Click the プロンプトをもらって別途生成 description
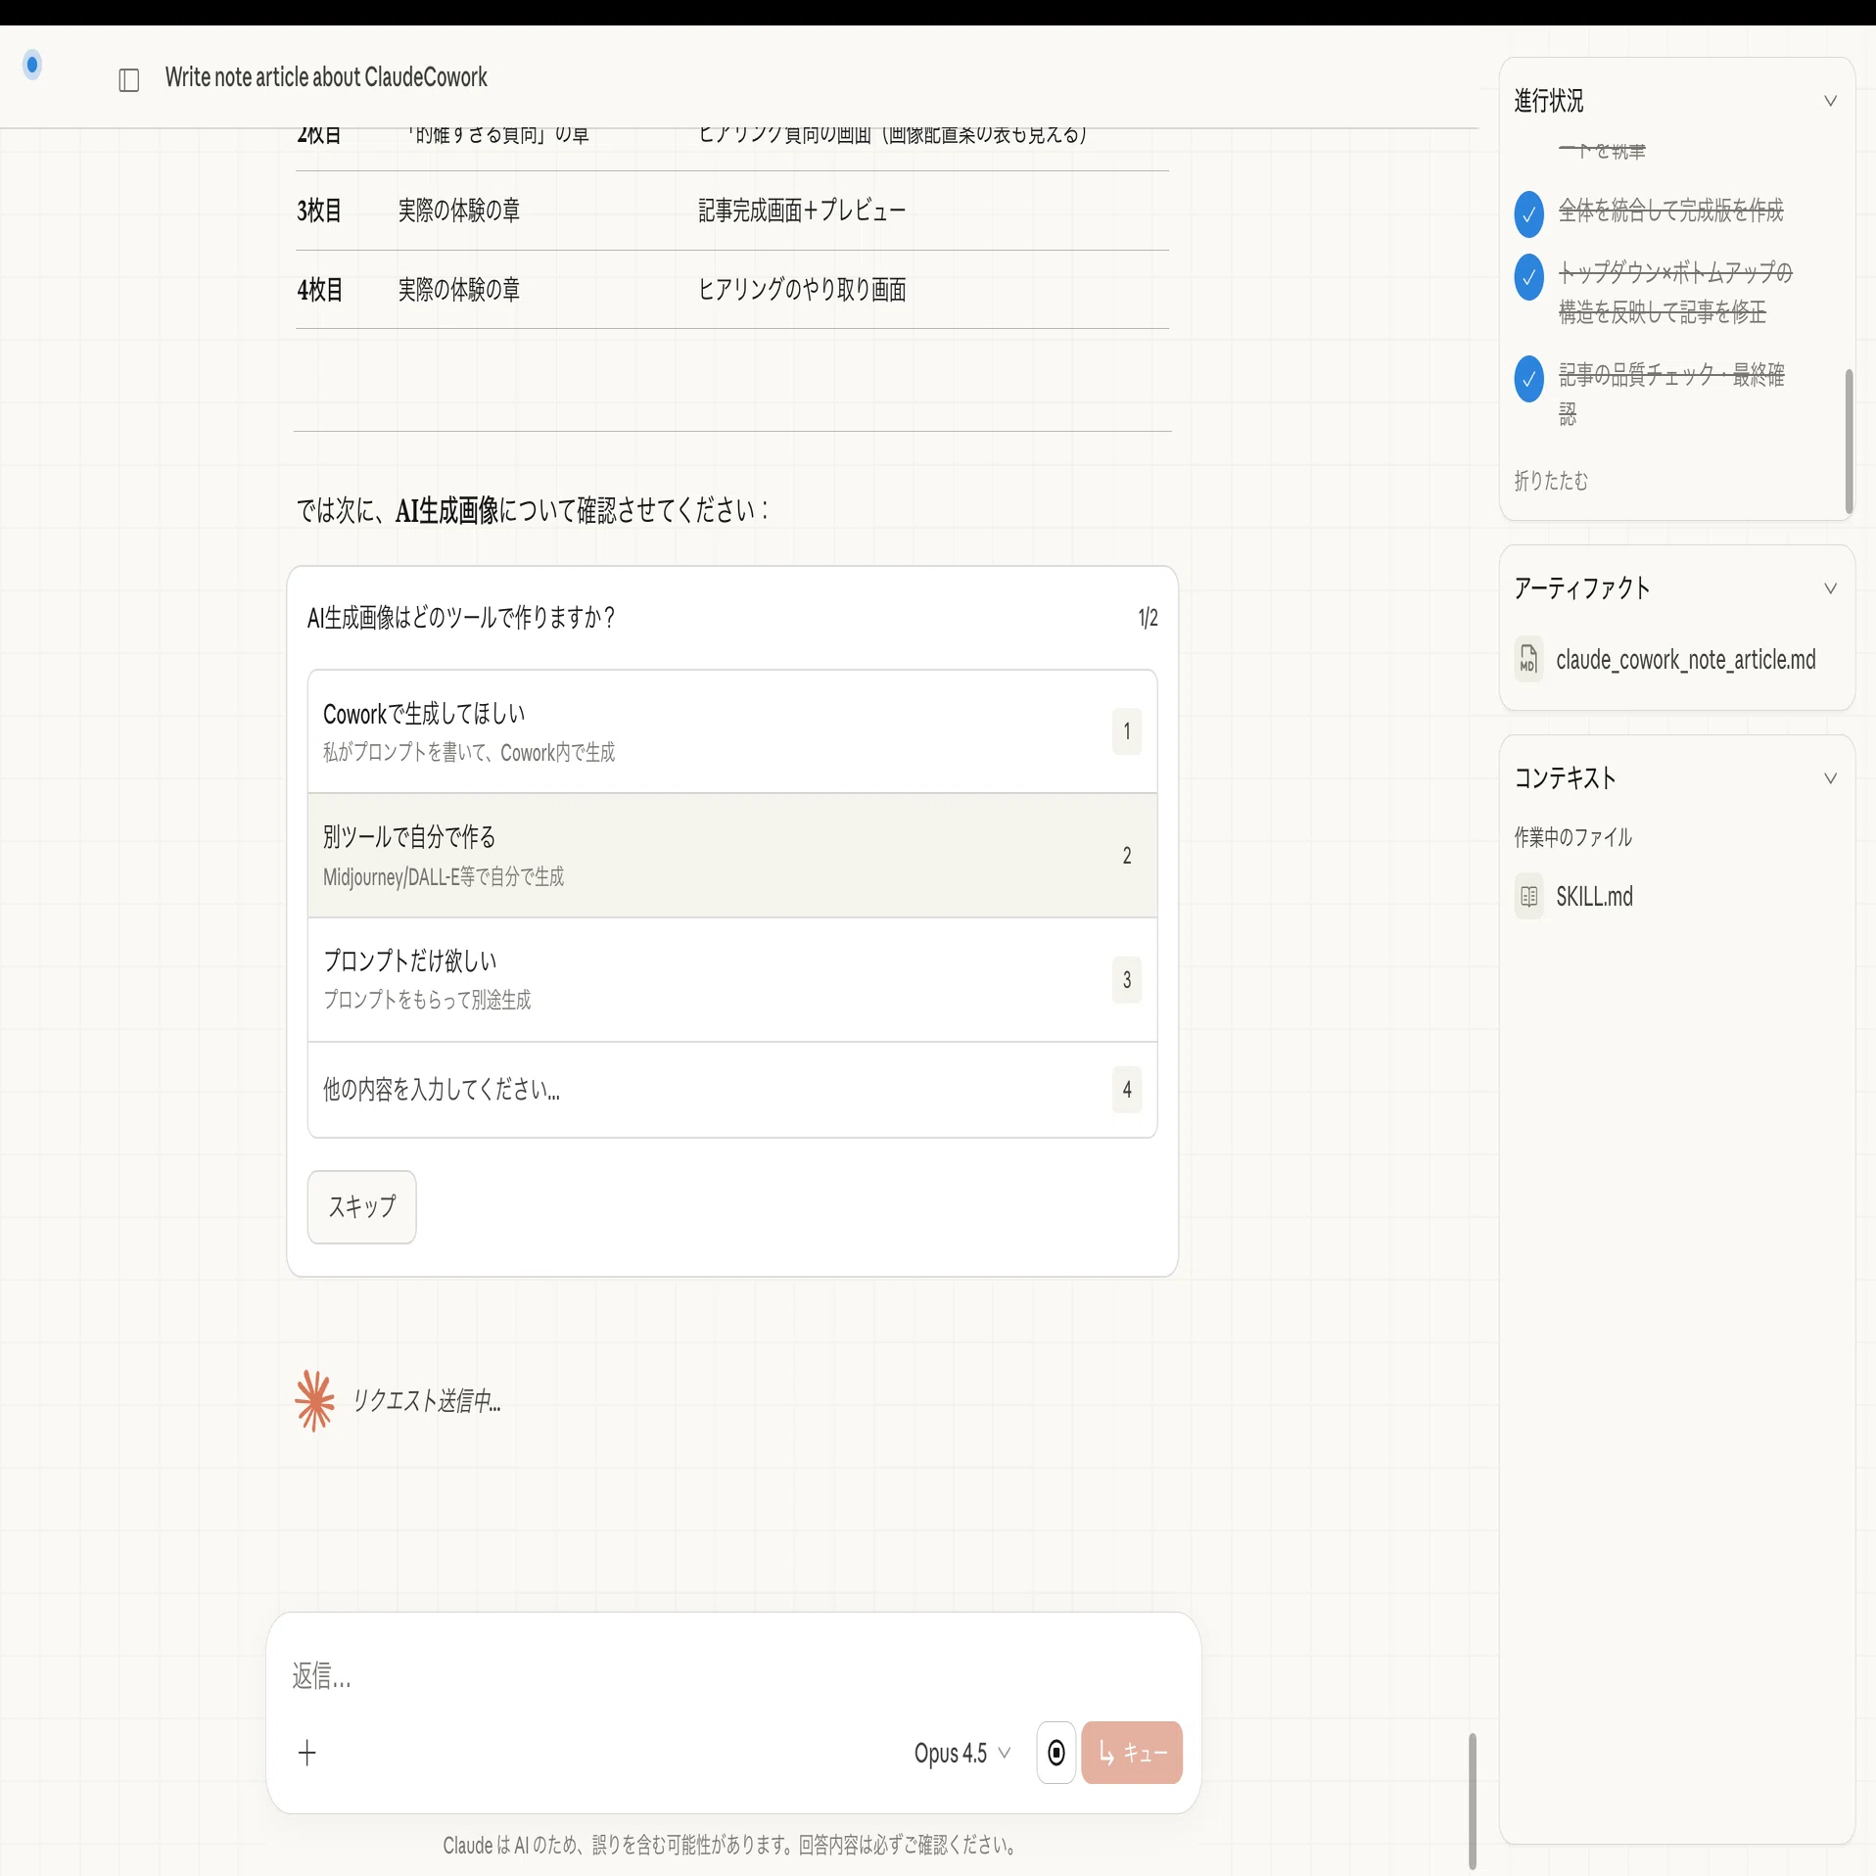Screen dimensions: 1876x1876 coord(427,1000)
